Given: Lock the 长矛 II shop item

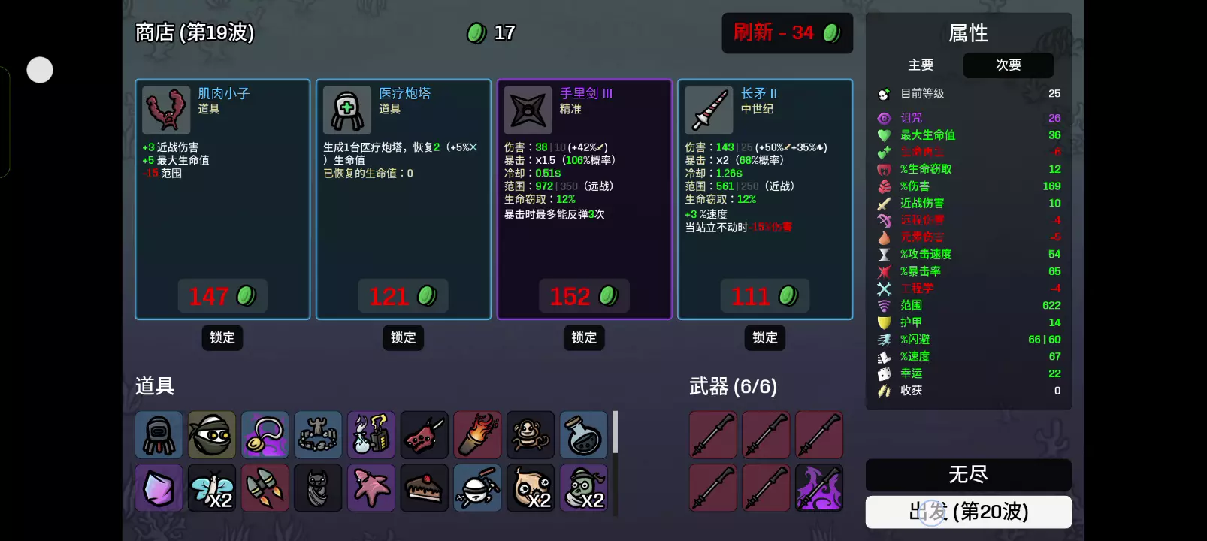Looking at the screenshot, I should [x=765, y=337].
